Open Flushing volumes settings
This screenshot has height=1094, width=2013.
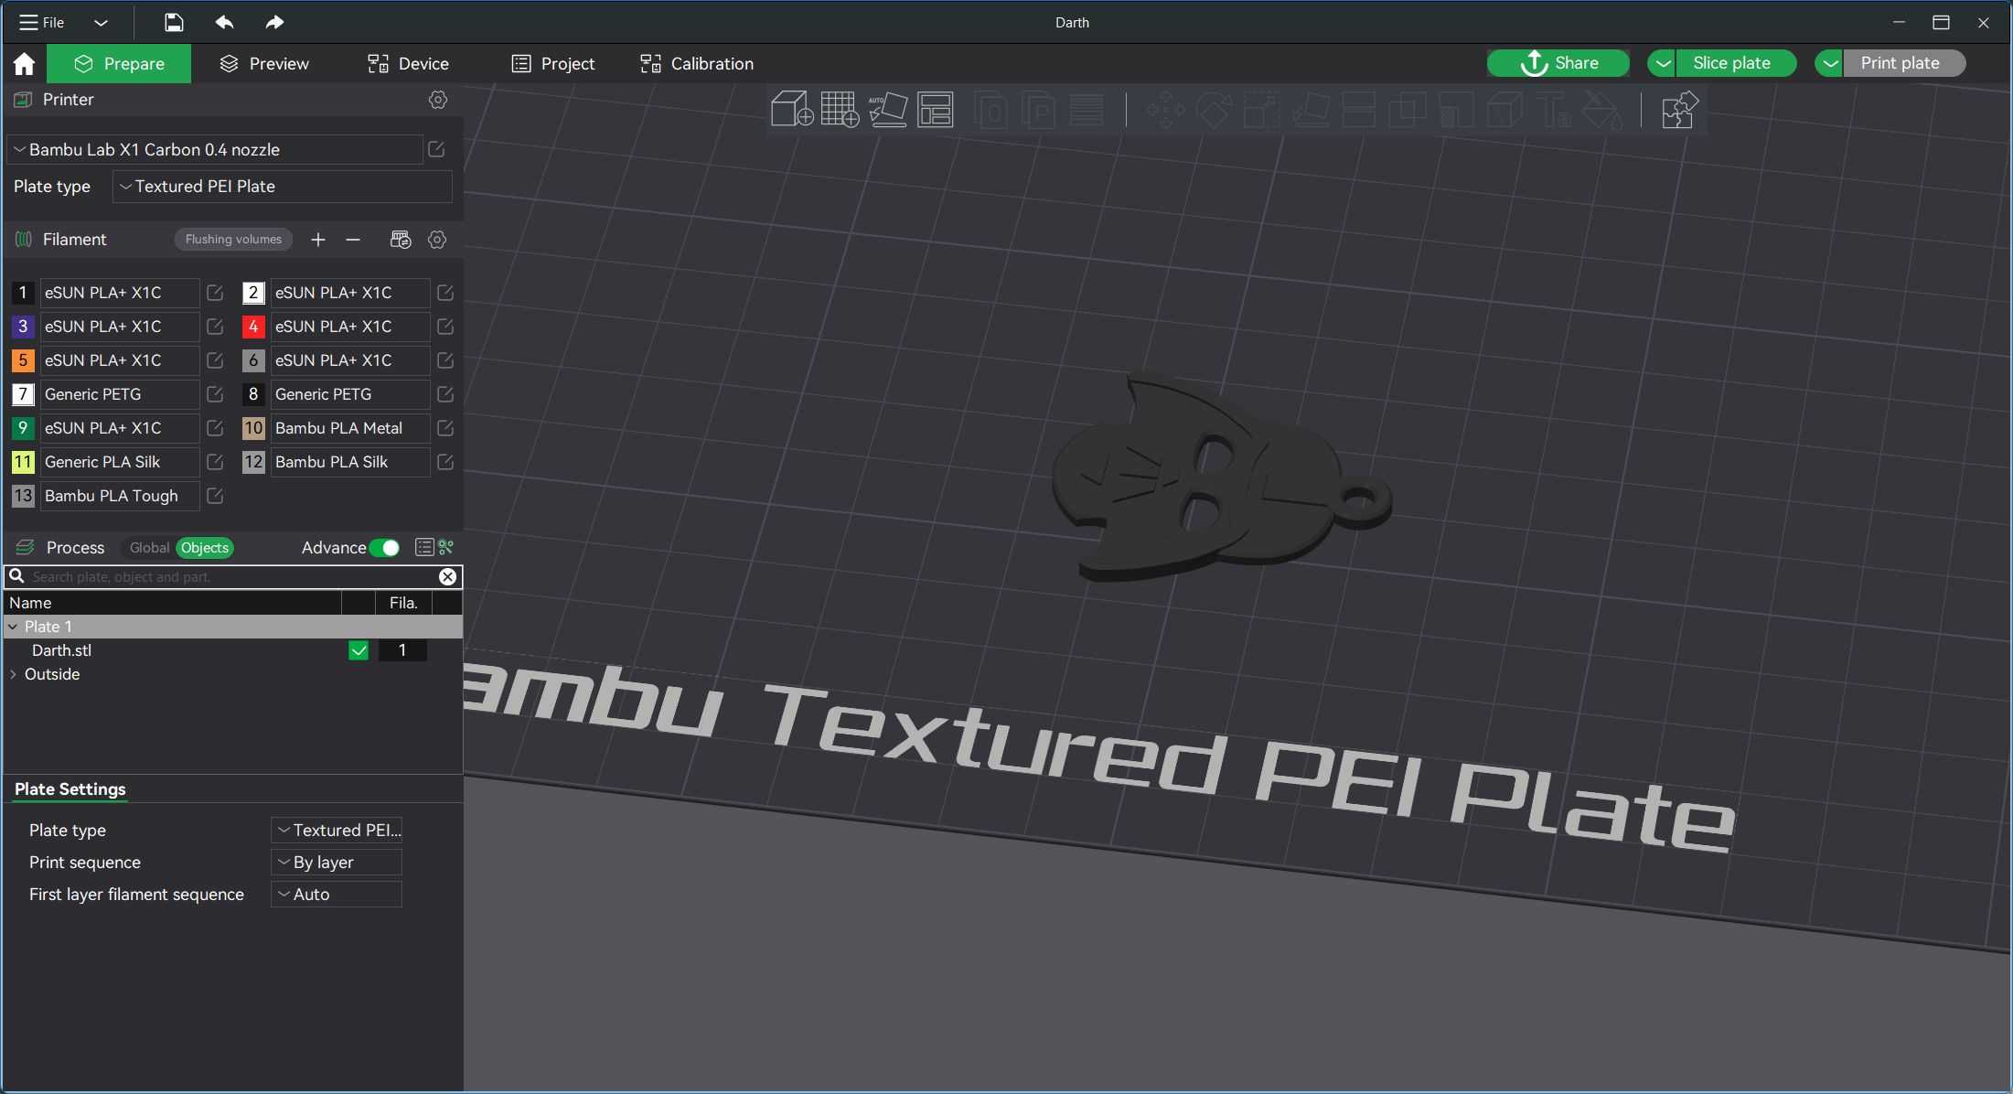233,240
